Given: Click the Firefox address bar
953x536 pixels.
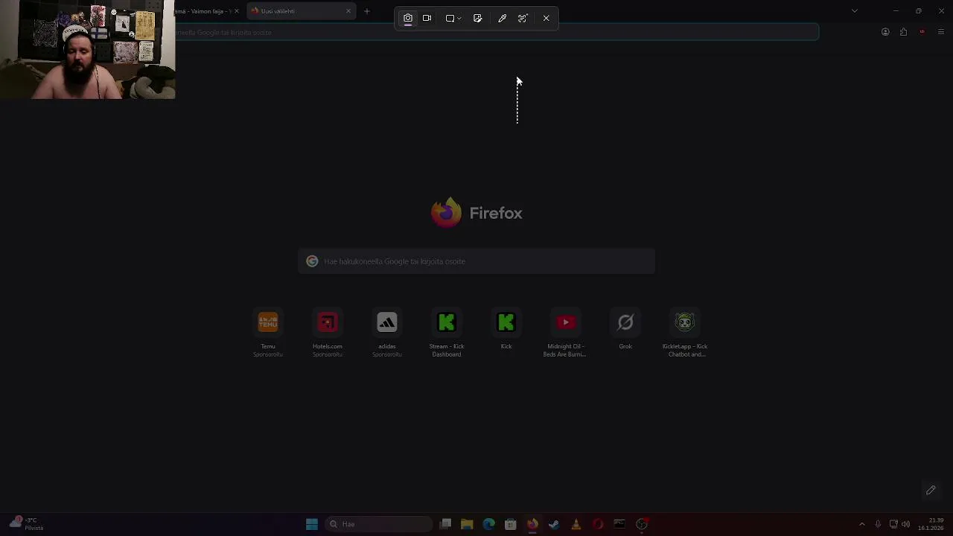Looking at the screenshot, I should (x=497, y=32).
